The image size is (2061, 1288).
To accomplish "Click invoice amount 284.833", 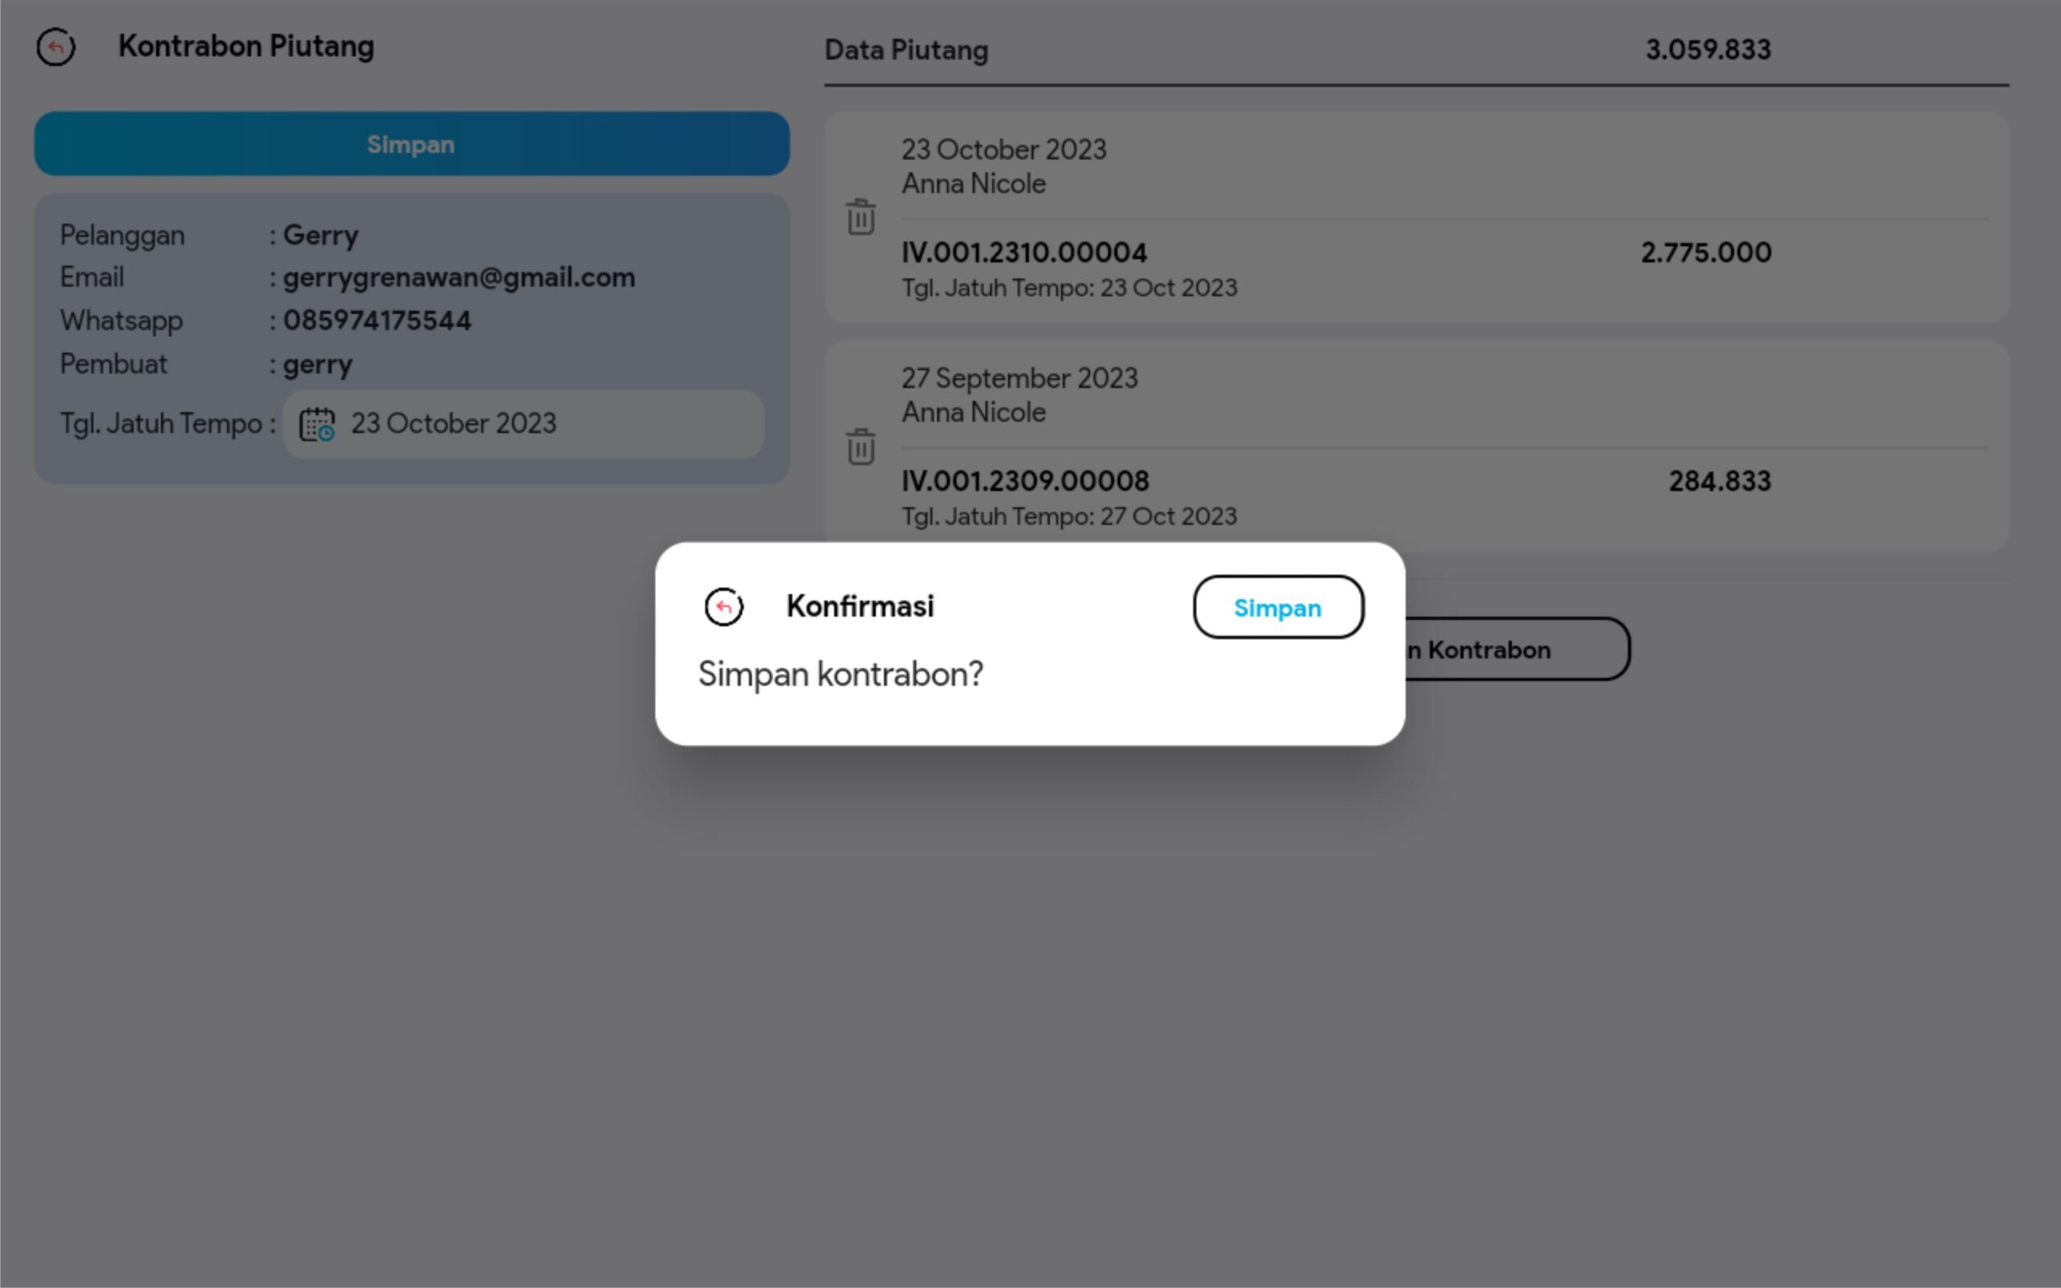I will [1719, 481].
